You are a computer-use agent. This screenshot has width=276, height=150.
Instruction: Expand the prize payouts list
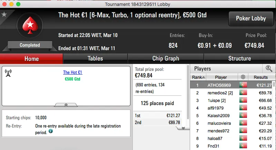[183, 128]
